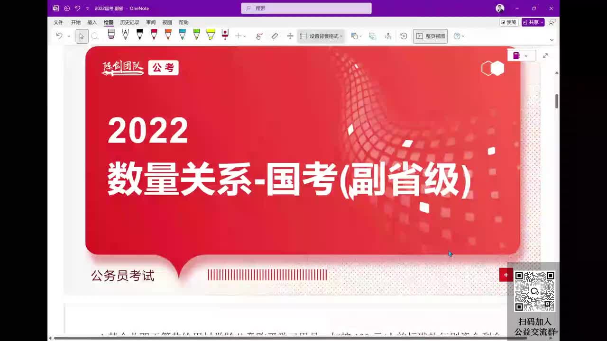
Task: Switch to the 帮助 tab
Action: pyautogui.click(x=184, y=22)
